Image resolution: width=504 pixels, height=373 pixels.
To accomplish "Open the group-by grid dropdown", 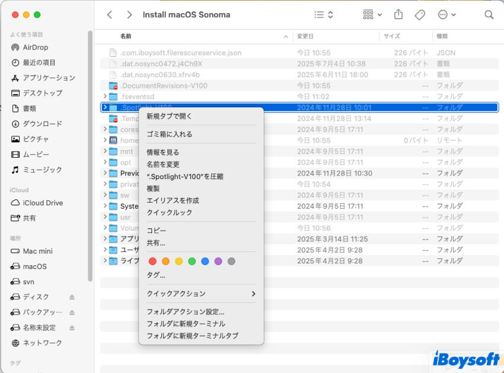I will (x=372, y=15).
